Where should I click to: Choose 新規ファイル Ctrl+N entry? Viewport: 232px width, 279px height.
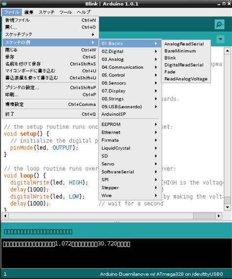(50, 20)
